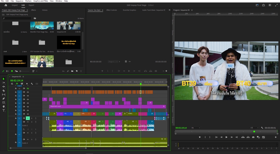
Task: Choose the Type tool
Action: coord(4,110)
